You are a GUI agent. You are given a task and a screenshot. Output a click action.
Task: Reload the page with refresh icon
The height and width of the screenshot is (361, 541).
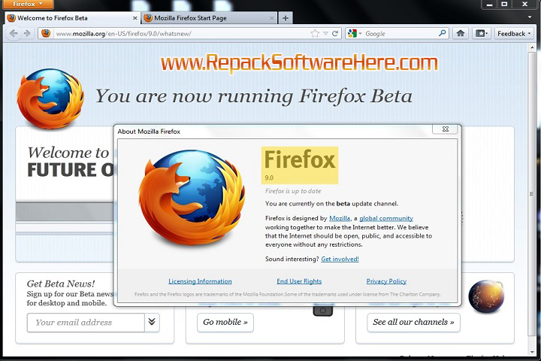[x=334, y=34]
